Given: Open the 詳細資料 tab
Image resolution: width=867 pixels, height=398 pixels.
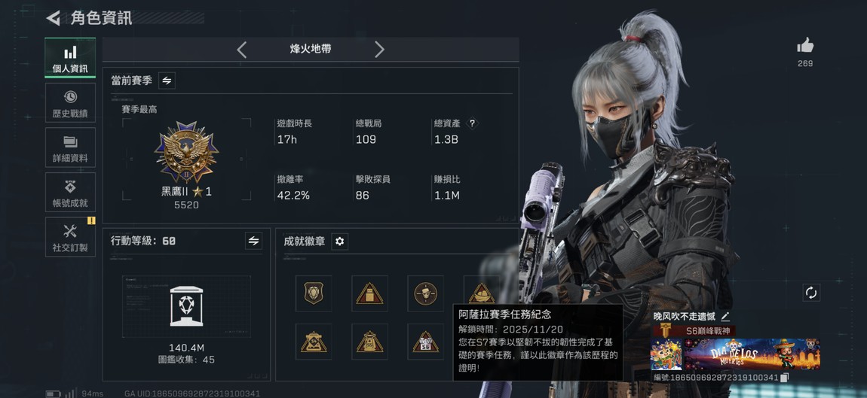Looking at the screenshot, I should tap(70, 147).
